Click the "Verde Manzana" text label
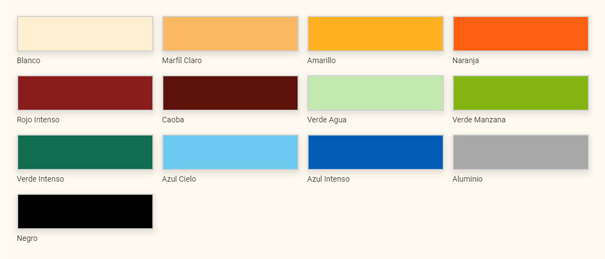Viewport: 605px width, 259px height. (479, 120)
